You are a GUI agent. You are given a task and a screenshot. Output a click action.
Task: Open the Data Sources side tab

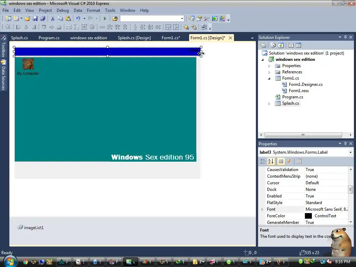[3, 75]
